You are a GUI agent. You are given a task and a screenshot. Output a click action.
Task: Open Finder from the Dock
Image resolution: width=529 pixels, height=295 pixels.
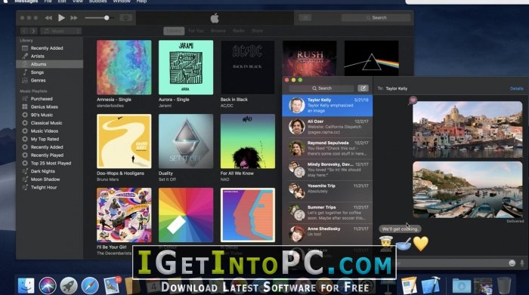[26, 286]
